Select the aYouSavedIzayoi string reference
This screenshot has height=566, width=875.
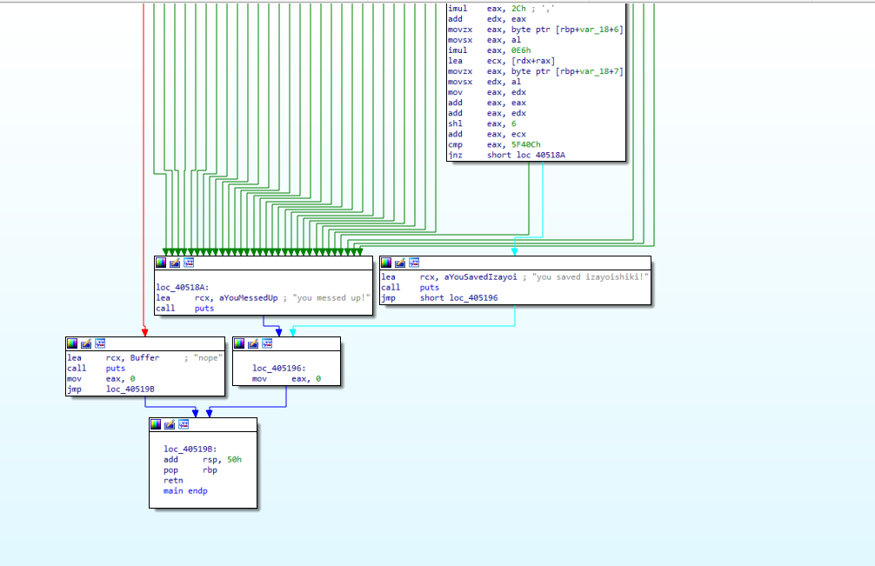481,277
